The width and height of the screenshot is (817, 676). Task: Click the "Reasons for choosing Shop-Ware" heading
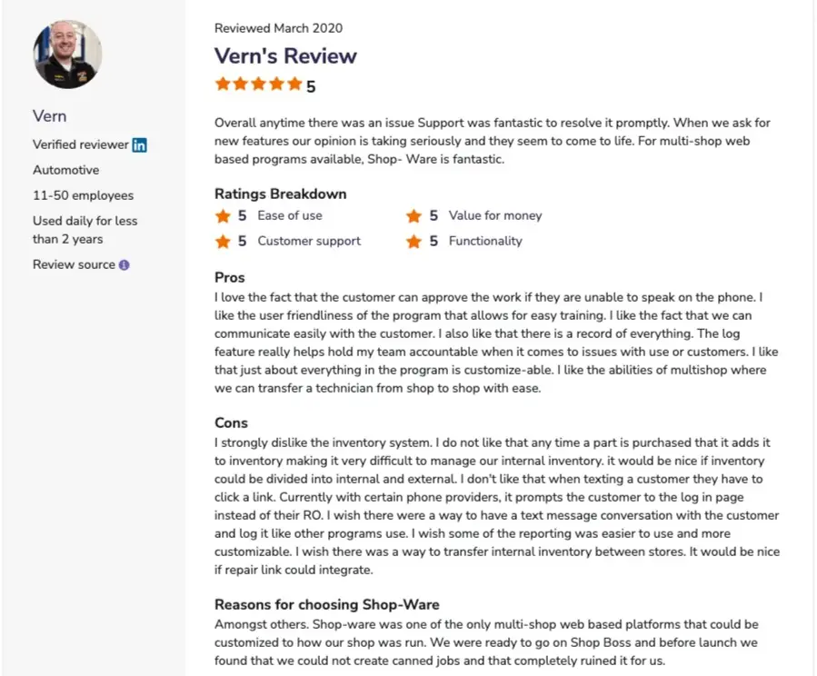328,605
